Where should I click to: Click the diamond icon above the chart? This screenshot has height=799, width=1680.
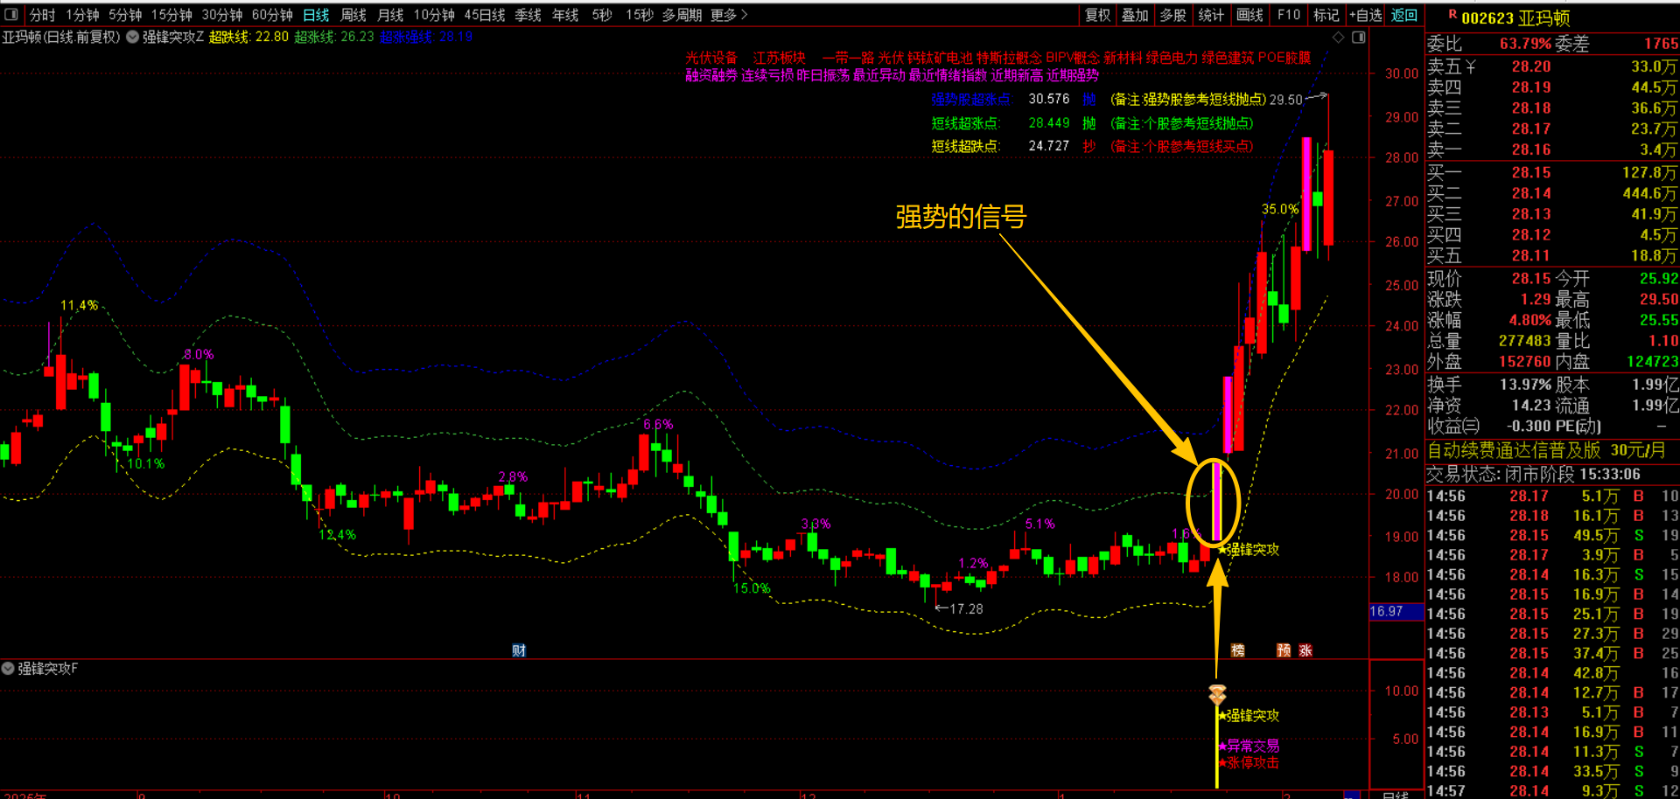[1338, 37]
